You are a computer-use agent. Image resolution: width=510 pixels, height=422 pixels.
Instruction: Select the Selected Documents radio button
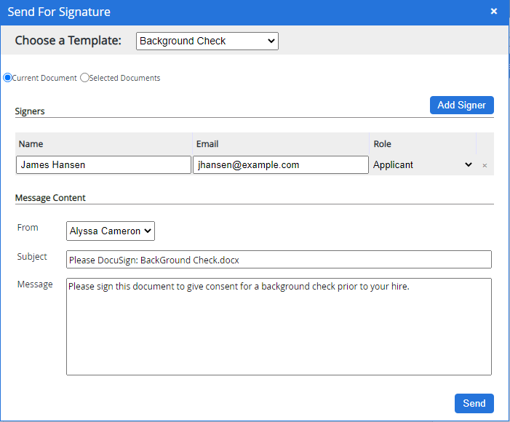(x=84, y=78)
